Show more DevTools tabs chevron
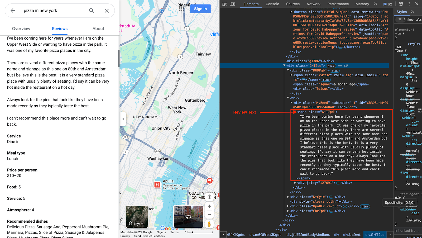Viewport: 422px width, 238px height. pos(376,4)
